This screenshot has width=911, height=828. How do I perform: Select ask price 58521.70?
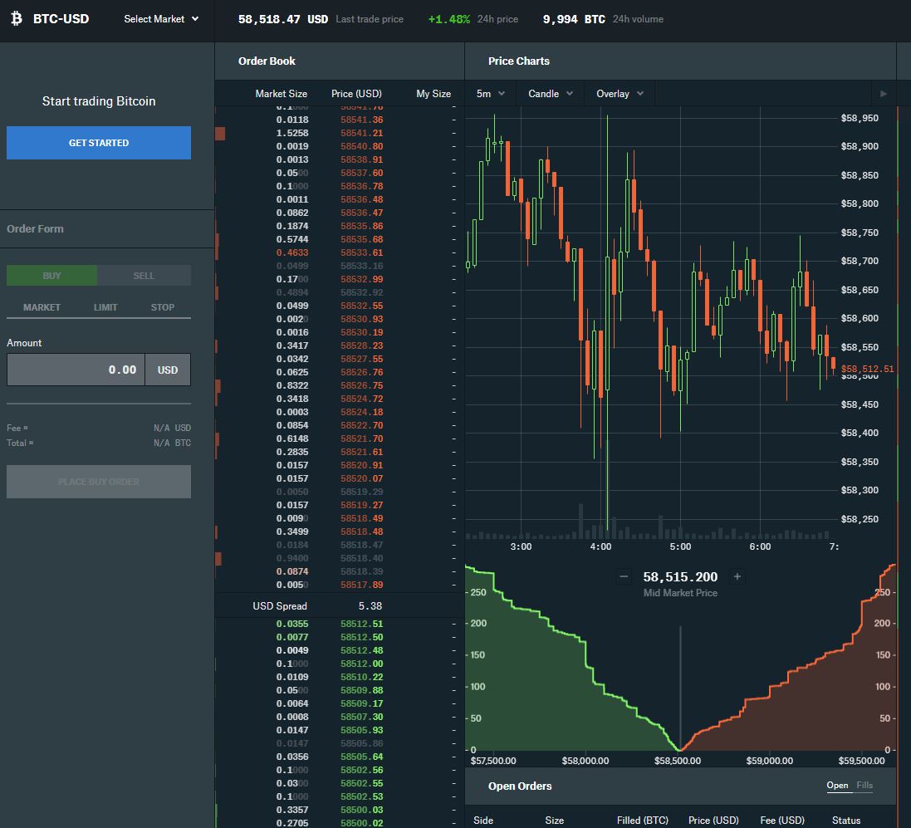(x=361, y=438)
